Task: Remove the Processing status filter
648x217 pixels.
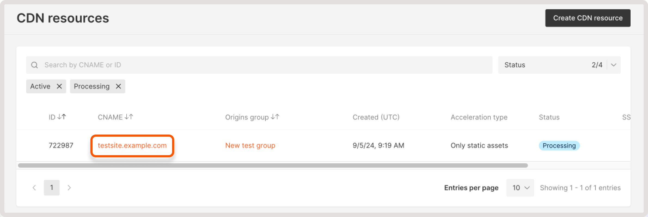Action: click(118, 86)
